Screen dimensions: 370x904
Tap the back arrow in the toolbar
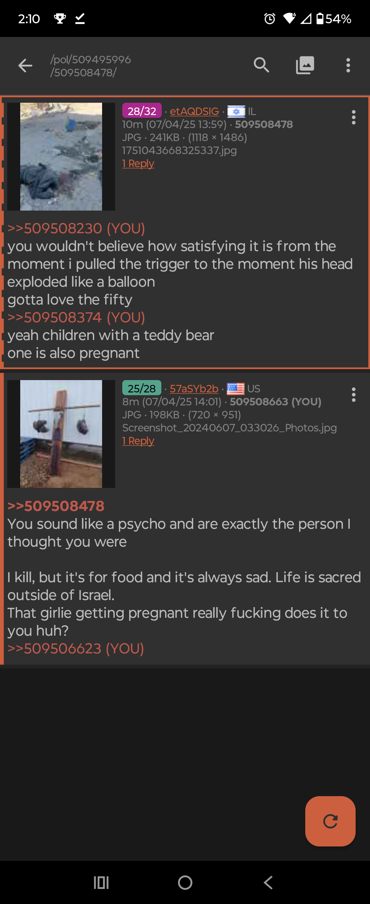[x=25, y=66]
